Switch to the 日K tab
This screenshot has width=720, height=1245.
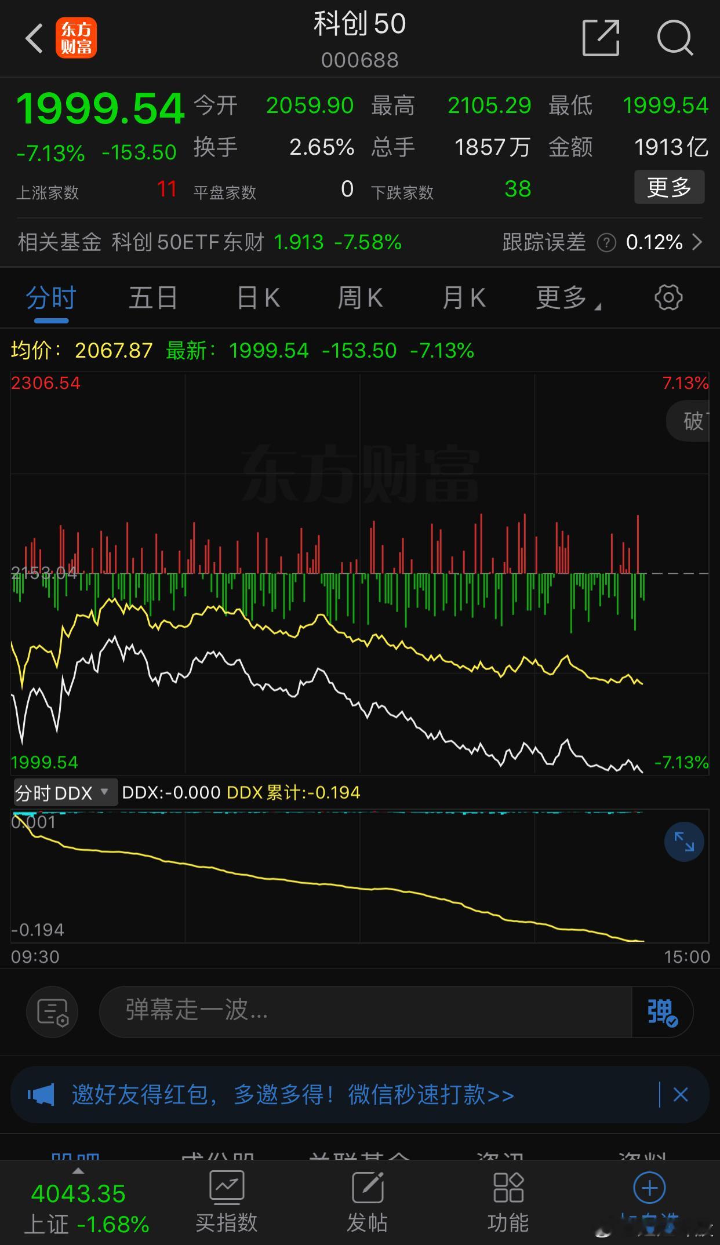pyautogui.click(x=259, y=297)
